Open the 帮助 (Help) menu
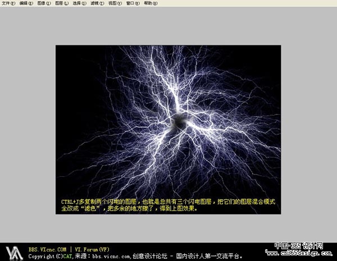This screenshot has width=337, height=261. point(151,3)
